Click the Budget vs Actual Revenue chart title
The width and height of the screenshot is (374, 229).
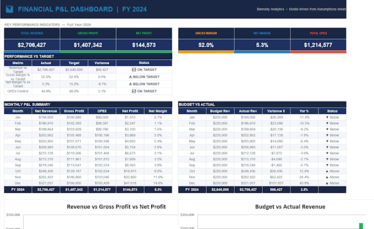290,206
